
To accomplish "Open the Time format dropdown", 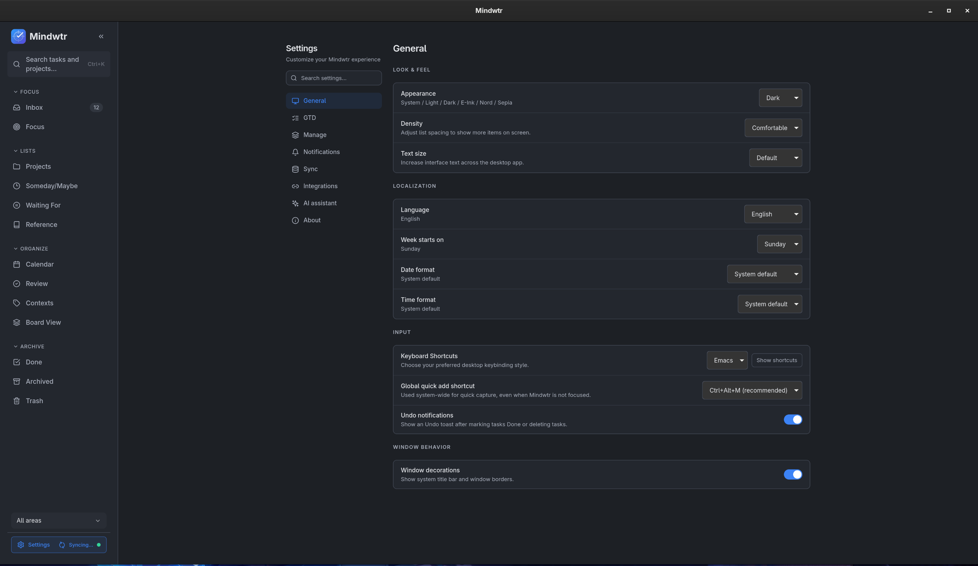I will click(x=770, y=304).
